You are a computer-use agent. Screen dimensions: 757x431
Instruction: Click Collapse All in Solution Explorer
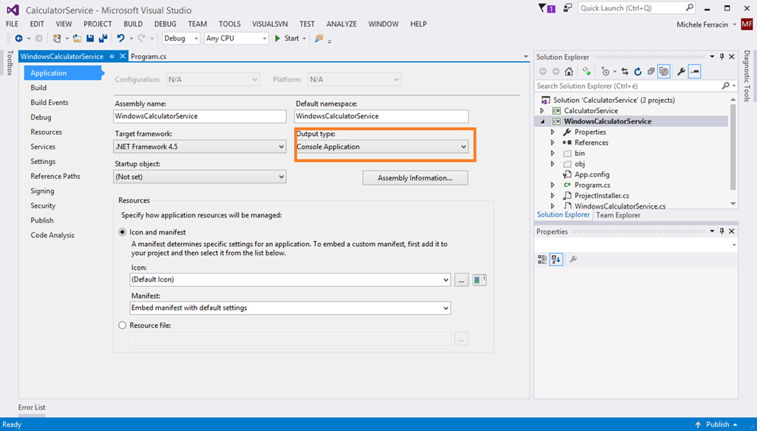[x=651, y=72]
